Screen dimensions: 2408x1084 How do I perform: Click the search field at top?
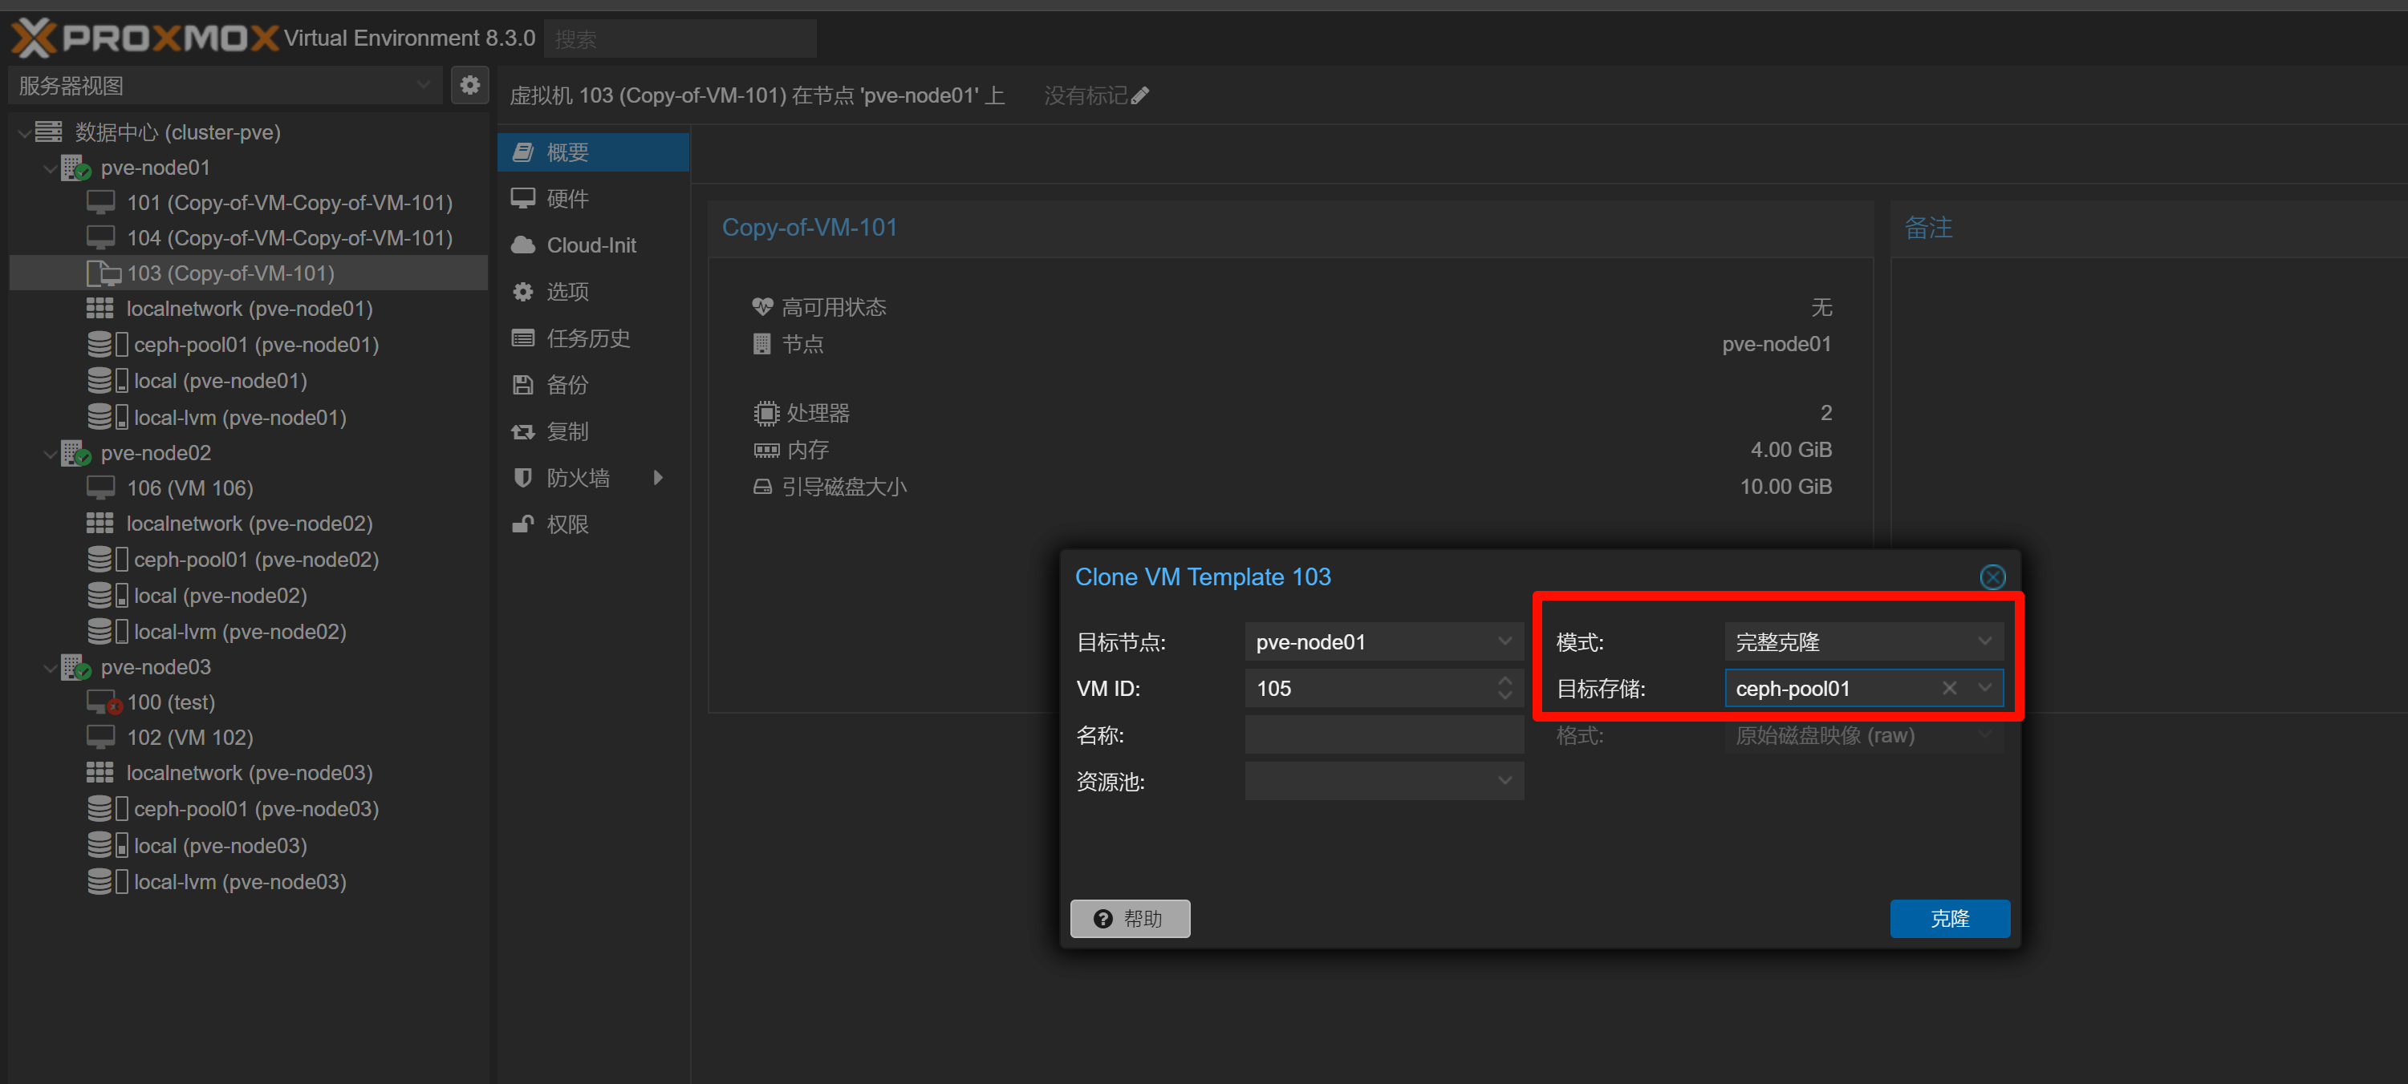pyautogui.click(x=680, y=38)
